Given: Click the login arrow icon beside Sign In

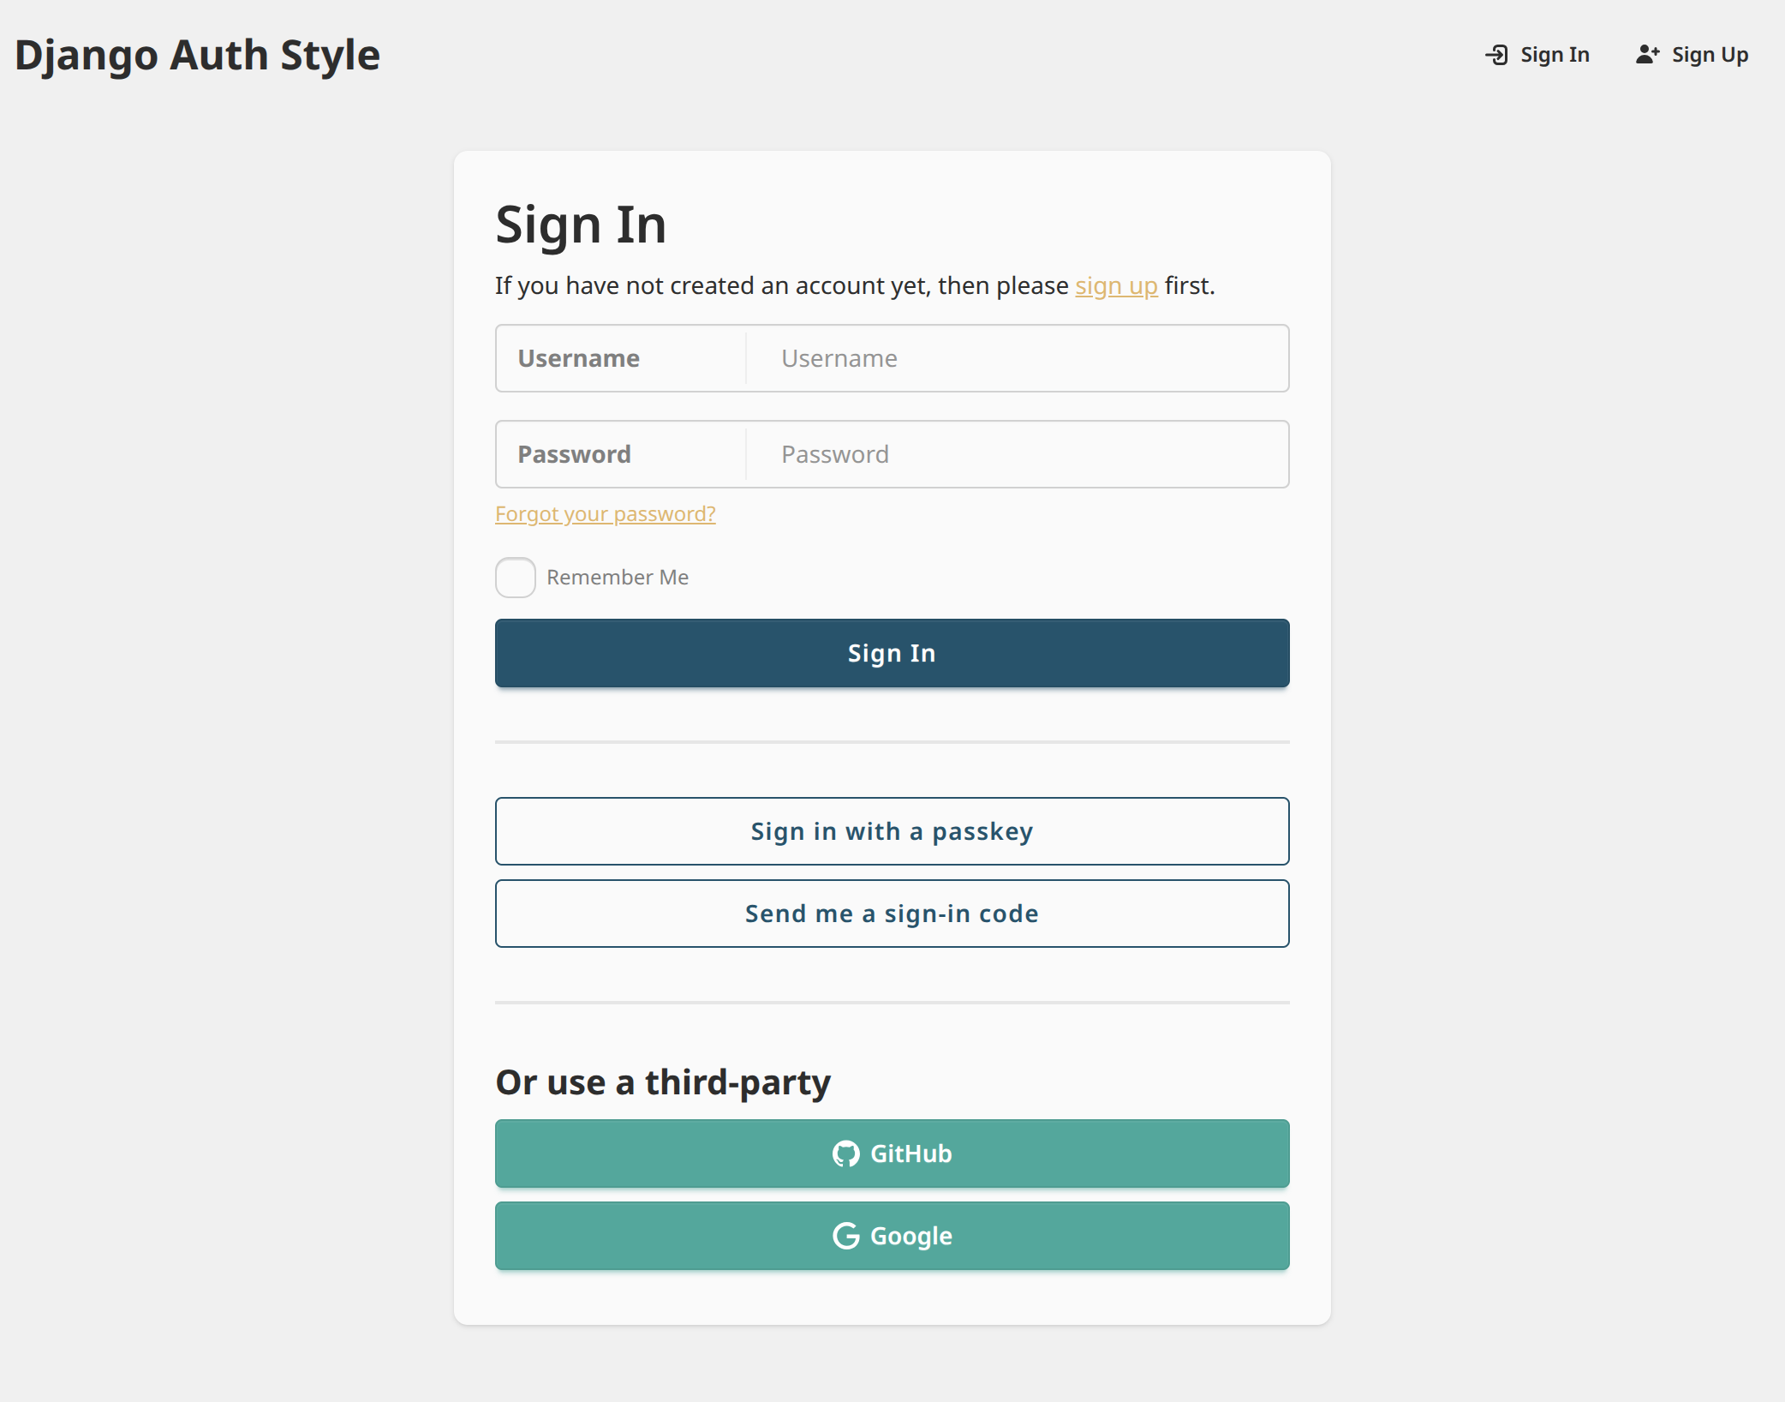Looking at the screenshot, I should (x=1495, y=54).
